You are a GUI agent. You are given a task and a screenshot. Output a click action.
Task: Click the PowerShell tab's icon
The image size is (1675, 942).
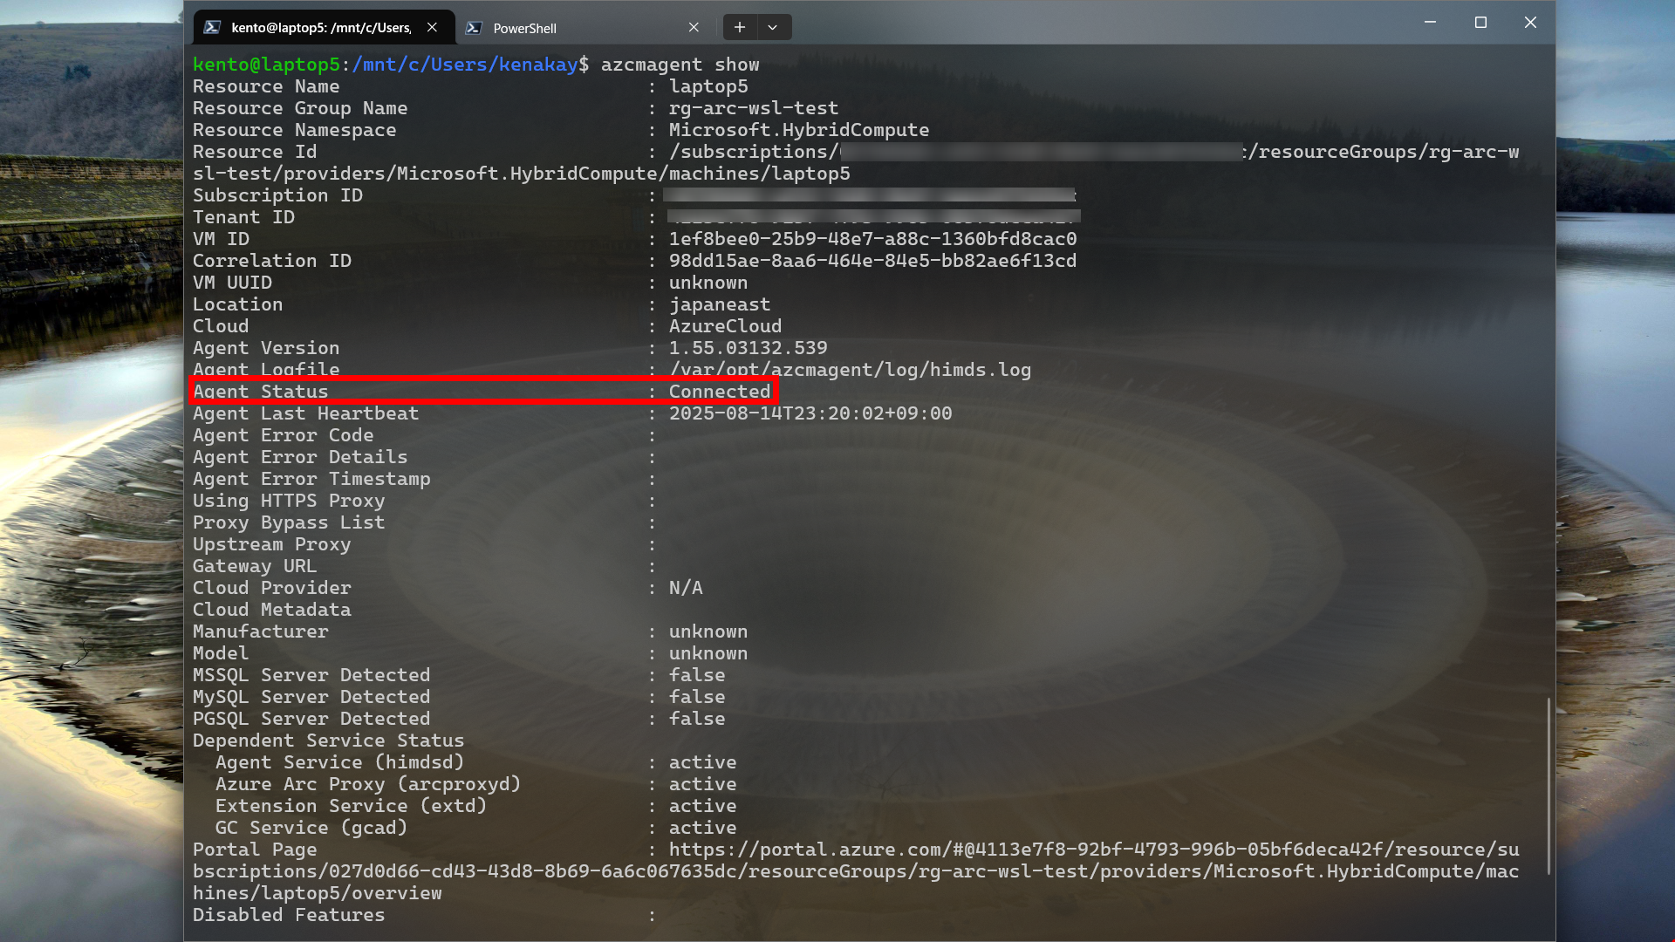click(474, 28)
